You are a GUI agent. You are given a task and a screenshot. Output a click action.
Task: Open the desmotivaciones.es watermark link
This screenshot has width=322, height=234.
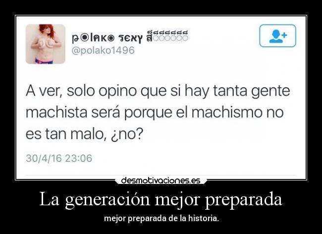(161, 180)
